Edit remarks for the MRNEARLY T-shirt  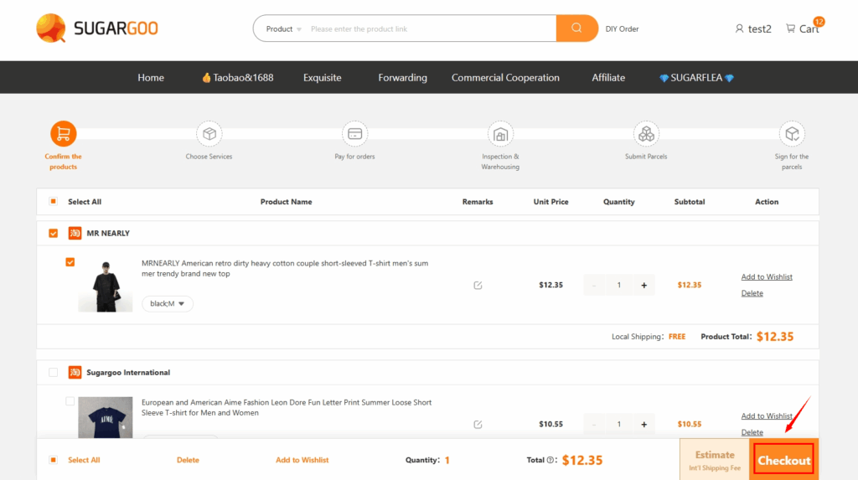pos(478,285)
